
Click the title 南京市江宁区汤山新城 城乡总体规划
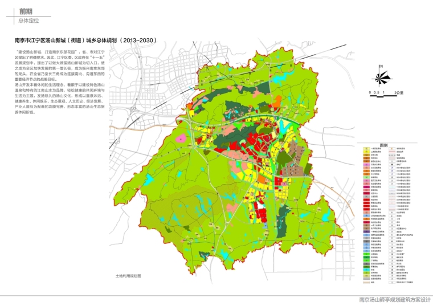pyautogui.click(x=84, y=41)
